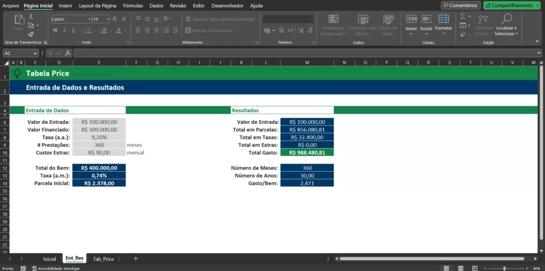The width and height of the screenshot is (545, 271).
Task: Open Localizar e Selecionar magnifier tool
Action: 506,24
